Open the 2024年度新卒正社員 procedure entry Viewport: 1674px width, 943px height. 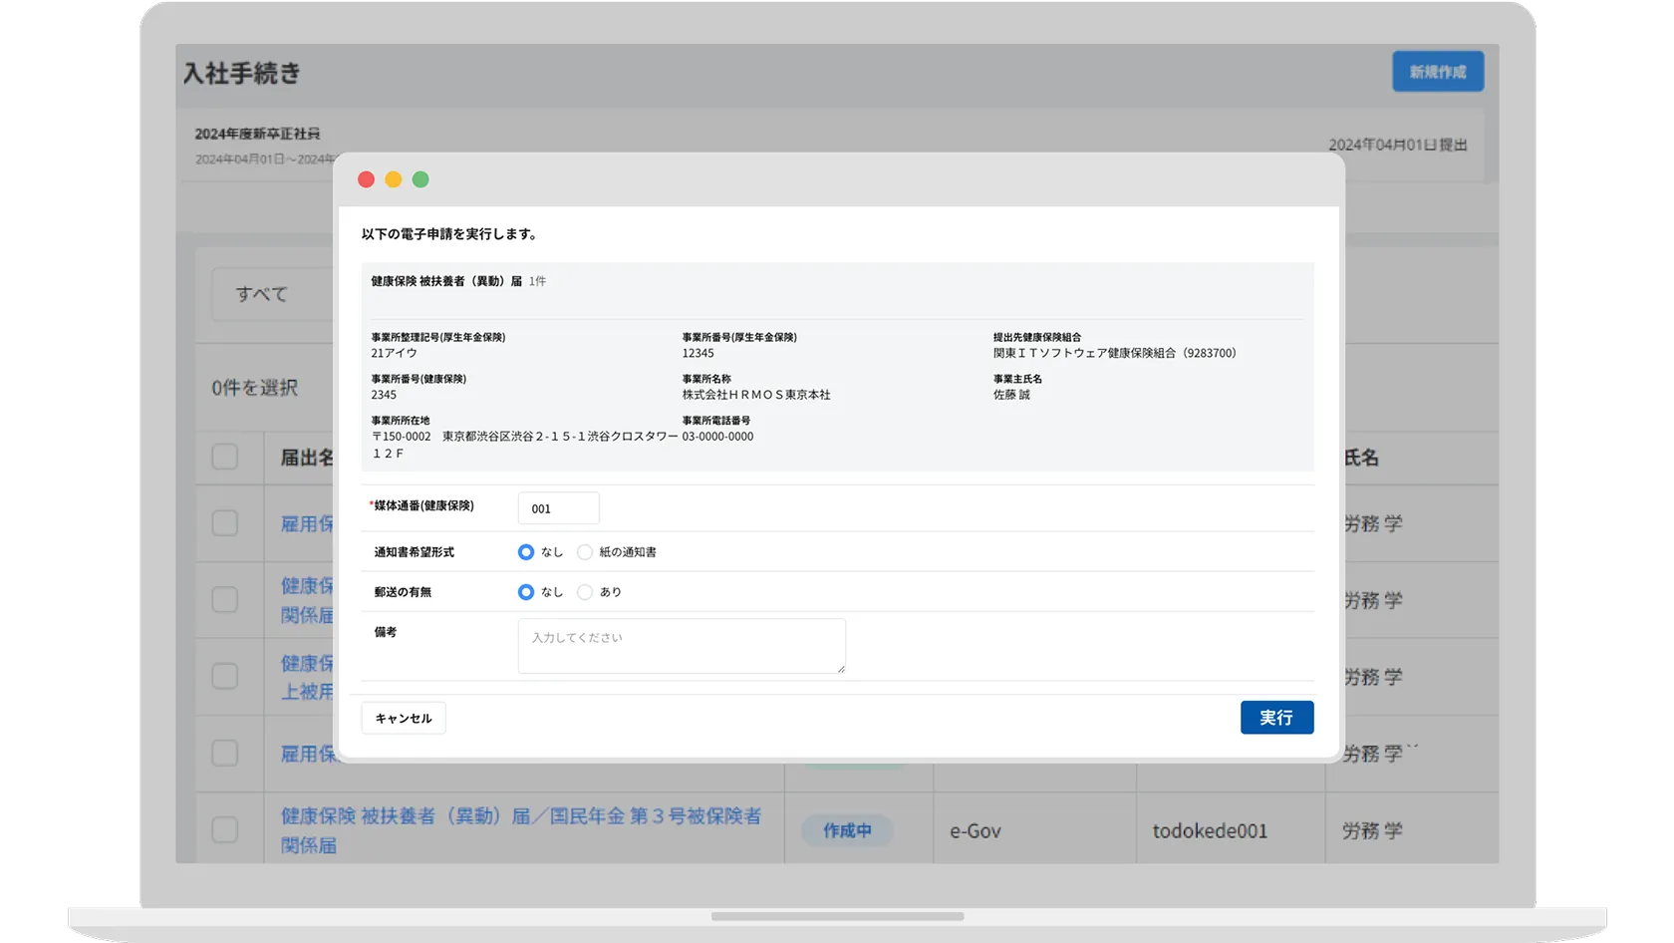(x=257, y=134)
